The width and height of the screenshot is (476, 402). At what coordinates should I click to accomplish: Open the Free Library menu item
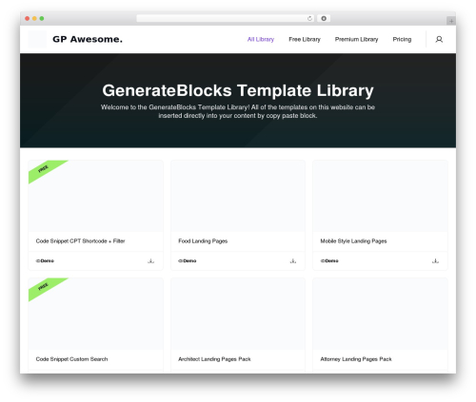305,39
